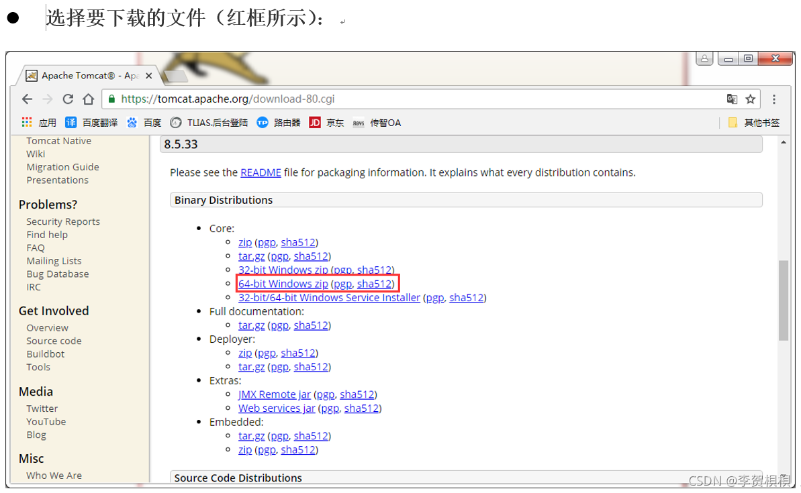Open the FAQ sidebar link
The width and height of the screenshot is (801, 493).
tap(36, 248)
